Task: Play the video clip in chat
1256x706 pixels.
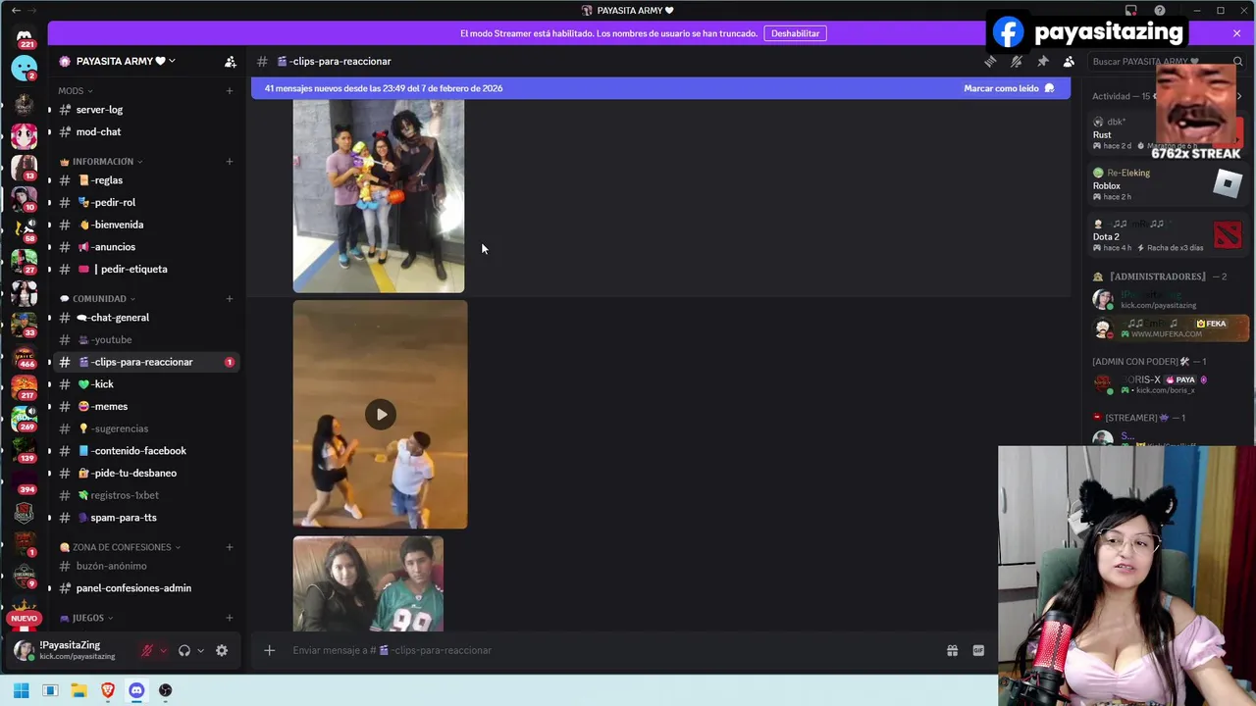Action: pos(381,414)
